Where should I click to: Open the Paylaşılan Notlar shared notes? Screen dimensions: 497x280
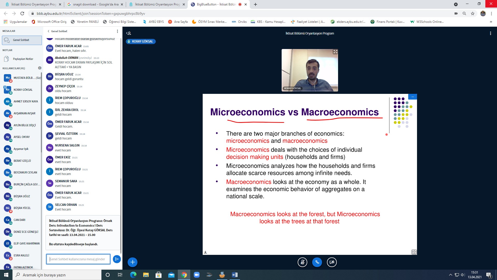pyautogui.click(x=23, y=59)
